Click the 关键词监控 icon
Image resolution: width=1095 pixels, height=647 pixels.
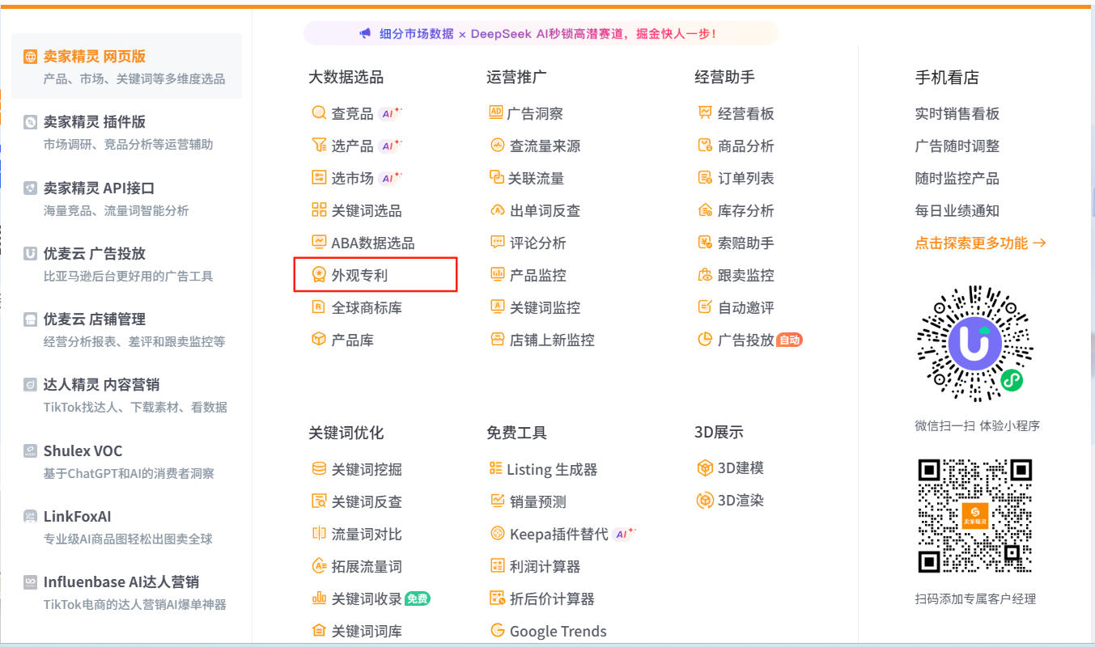click(x=497, y=307)
